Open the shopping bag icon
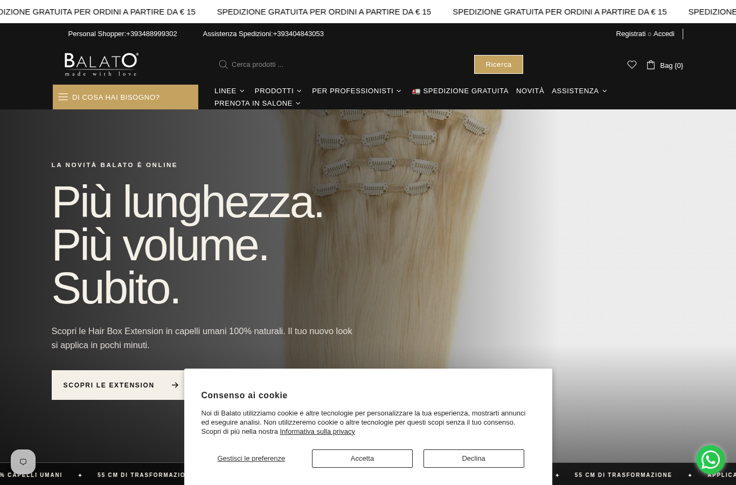 [651, 65]
